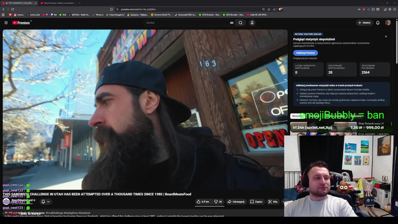Click Liczba surowych niepolubień 0 stat

(308, 69)
